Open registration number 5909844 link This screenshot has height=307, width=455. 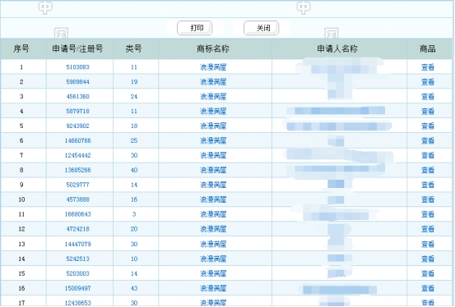78,82
